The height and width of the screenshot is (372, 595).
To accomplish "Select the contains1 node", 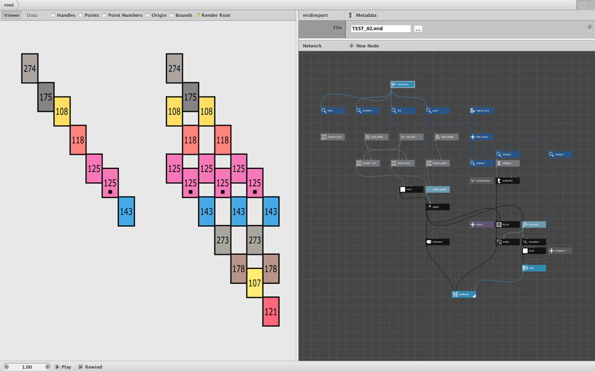I will coord(560,251).
